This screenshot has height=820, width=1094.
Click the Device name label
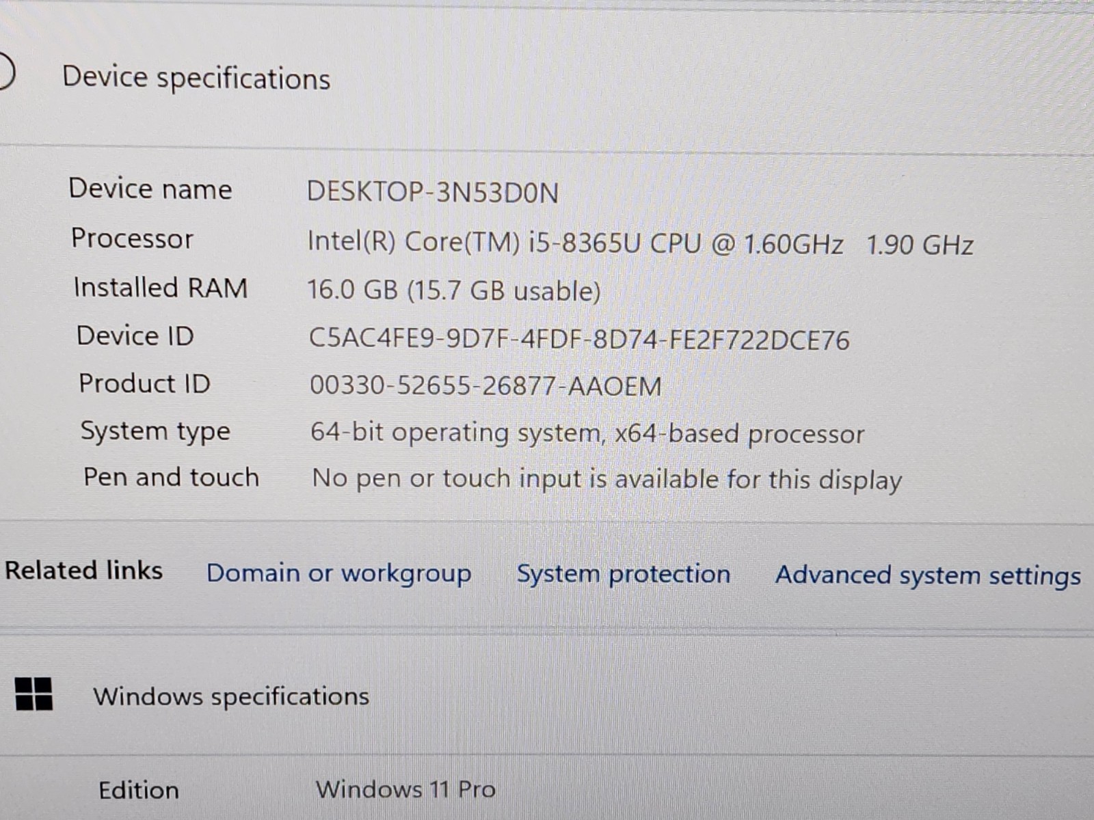(x=150, y=189)
